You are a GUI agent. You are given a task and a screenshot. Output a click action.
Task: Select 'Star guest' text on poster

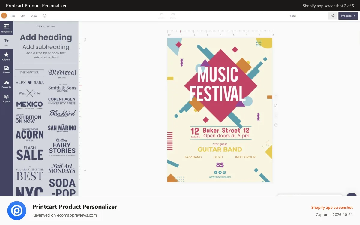pyautogui.click(x=220, y=144)
